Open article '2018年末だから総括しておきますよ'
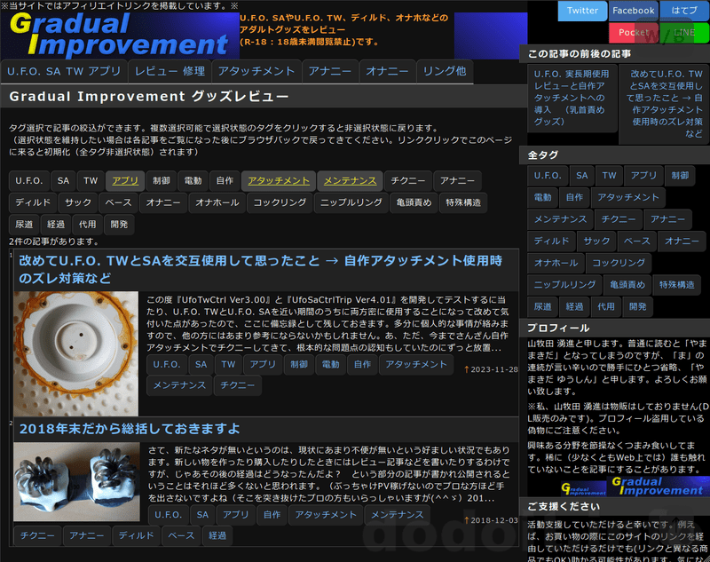 click(x=130, y=429)
